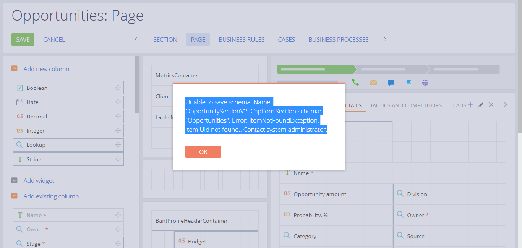Click the blue flag task icon

[x=409, y=83]
